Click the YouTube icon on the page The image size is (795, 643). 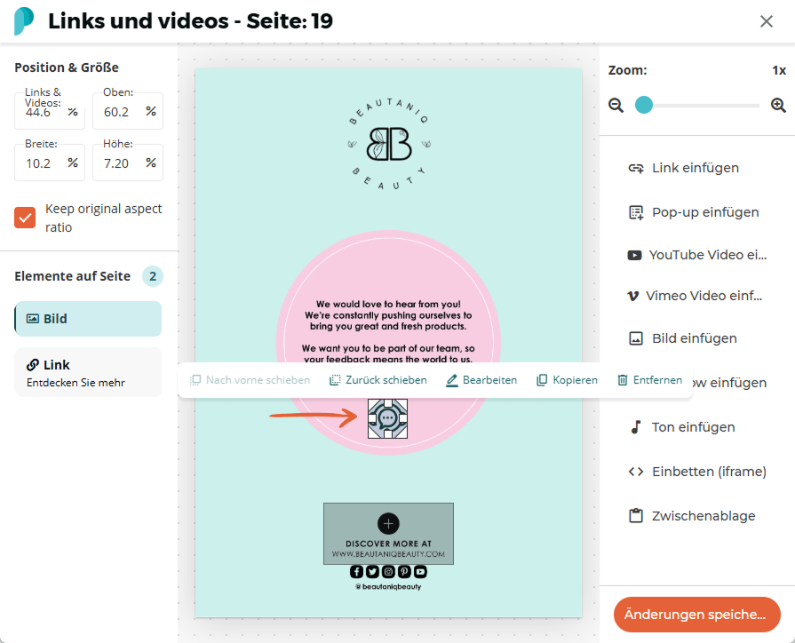click(x=420, y=571)
